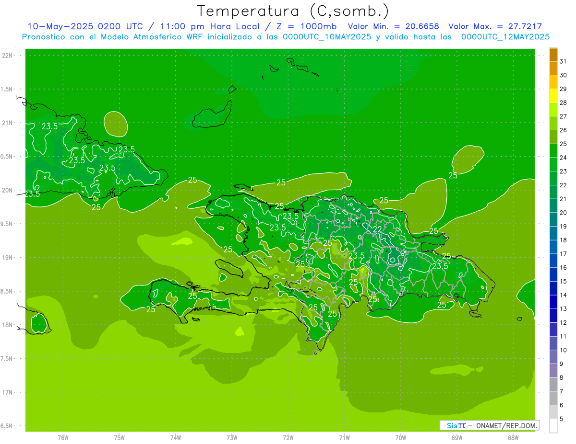Click the "19N" latitude axis label
This screenshot has width=576, height=444.
tap(7, 258)
